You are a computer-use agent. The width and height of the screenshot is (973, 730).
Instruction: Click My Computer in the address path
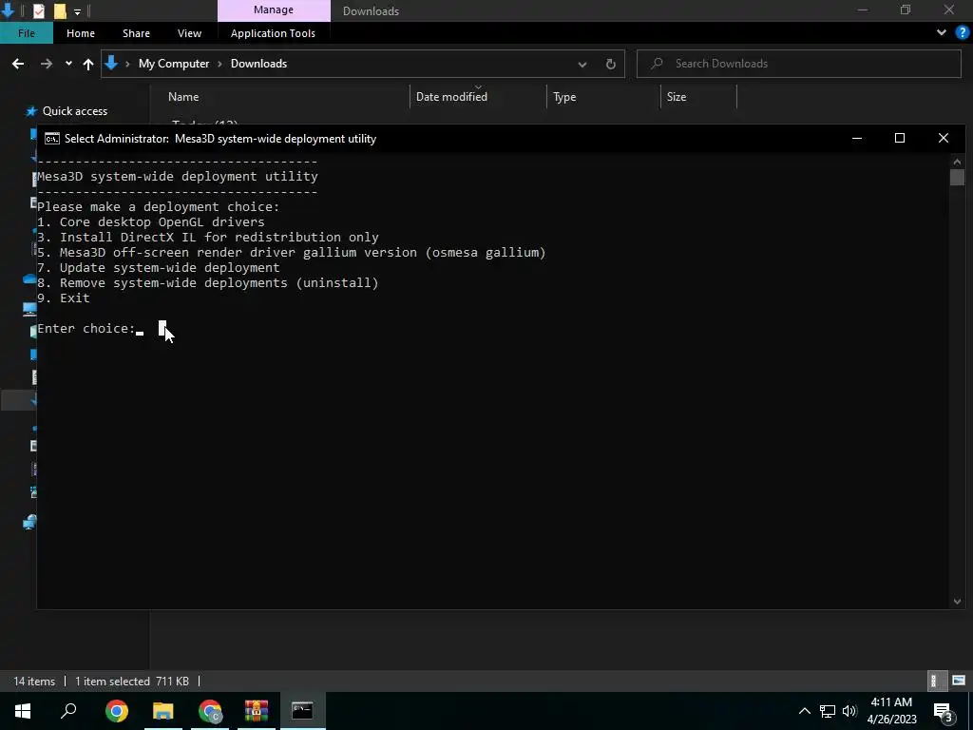174,64
